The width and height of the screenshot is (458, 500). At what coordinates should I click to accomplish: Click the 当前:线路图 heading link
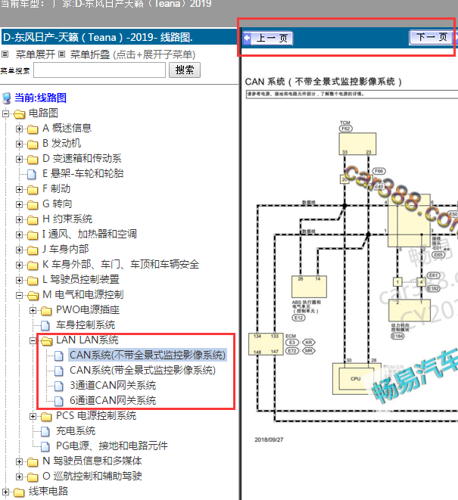(41, 98)
